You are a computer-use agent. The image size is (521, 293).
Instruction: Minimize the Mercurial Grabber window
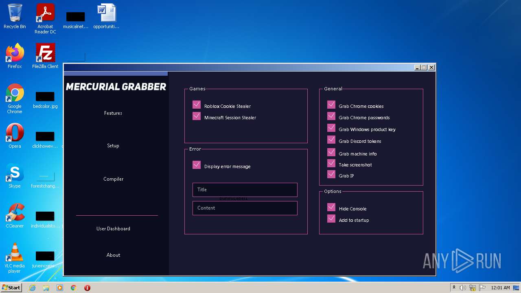(417, 68)
